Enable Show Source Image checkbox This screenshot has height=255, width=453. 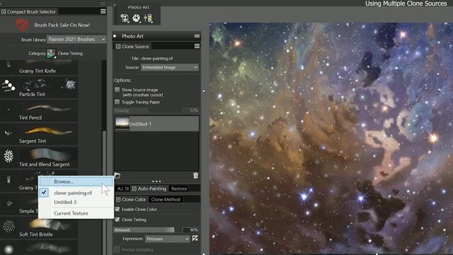click(117, 90)
